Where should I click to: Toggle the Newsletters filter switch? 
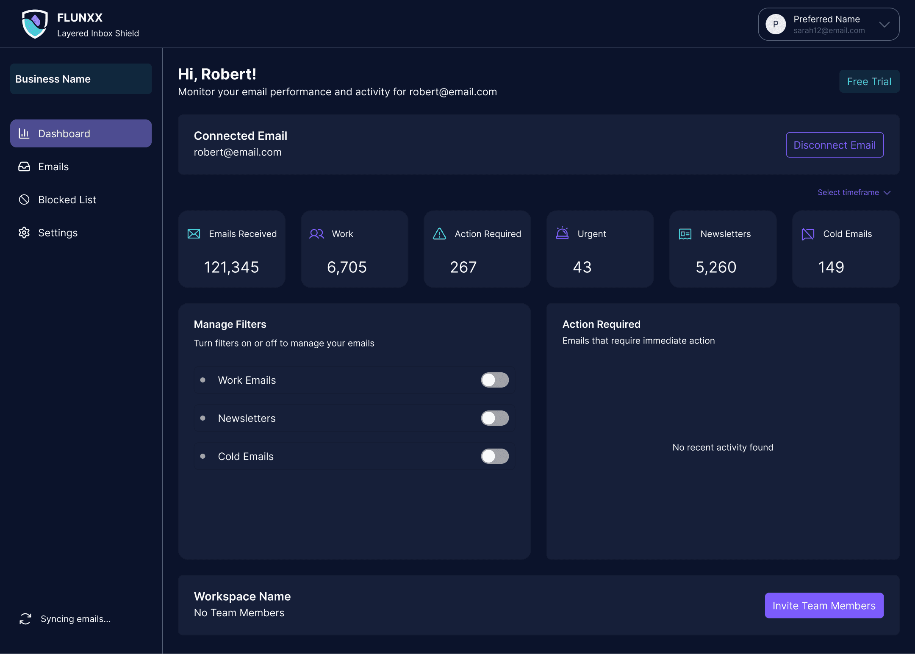495,418
